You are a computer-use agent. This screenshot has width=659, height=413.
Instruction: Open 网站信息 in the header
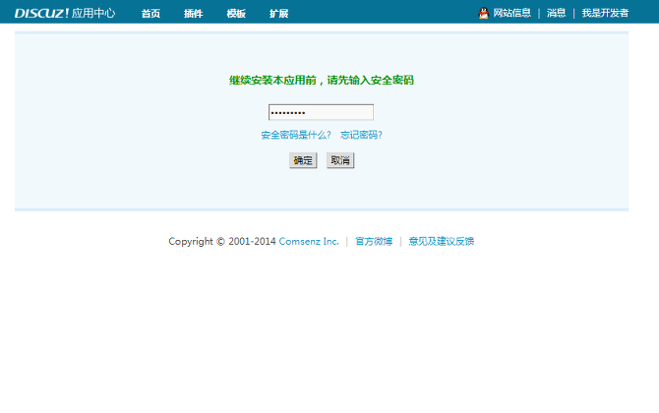(511, 13)
